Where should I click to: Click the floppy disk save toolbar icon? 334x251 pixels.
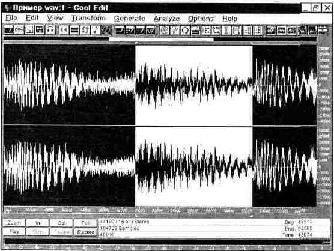point(29,30)
